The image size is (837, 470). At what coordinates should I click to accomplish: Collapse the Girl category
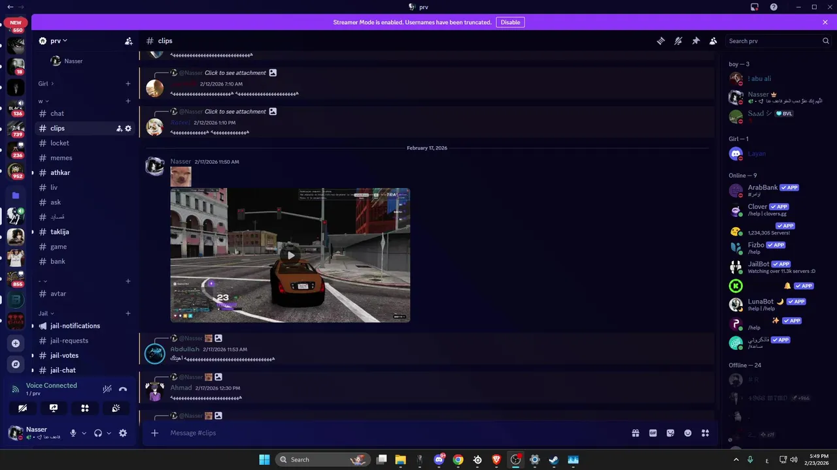point(46,84)
